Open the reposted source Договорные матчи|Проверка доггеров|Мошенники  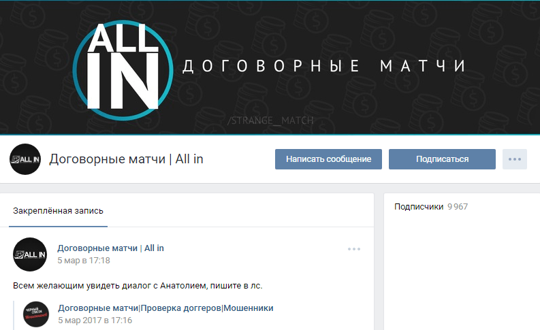tap(165, 308)
